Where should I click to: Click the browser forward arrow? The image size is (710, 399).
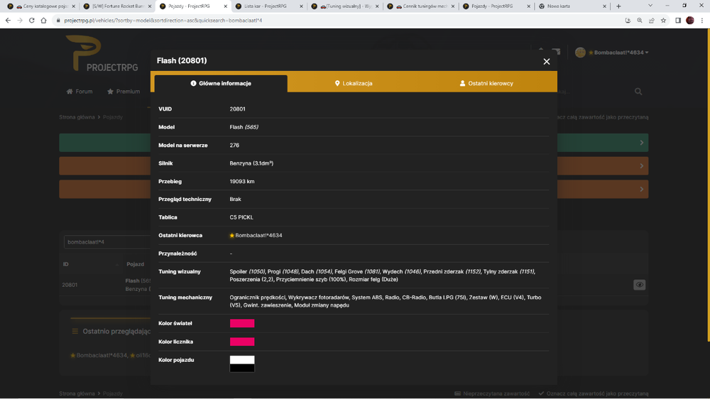[20, 21]
